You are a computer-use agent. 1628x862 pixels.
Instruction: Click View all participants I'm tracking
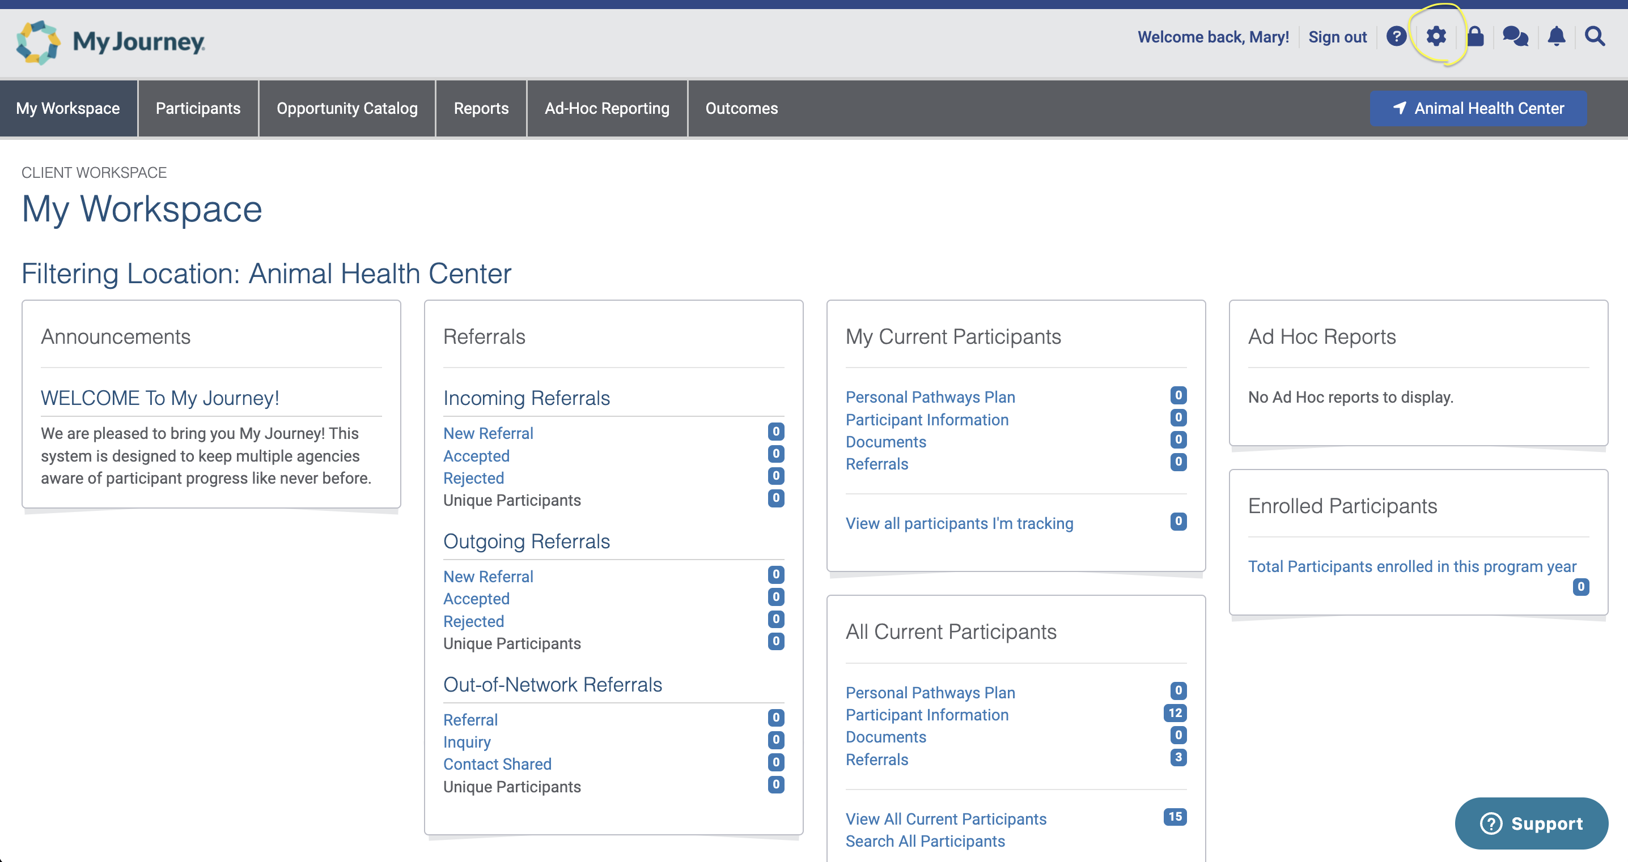(959, 523)
